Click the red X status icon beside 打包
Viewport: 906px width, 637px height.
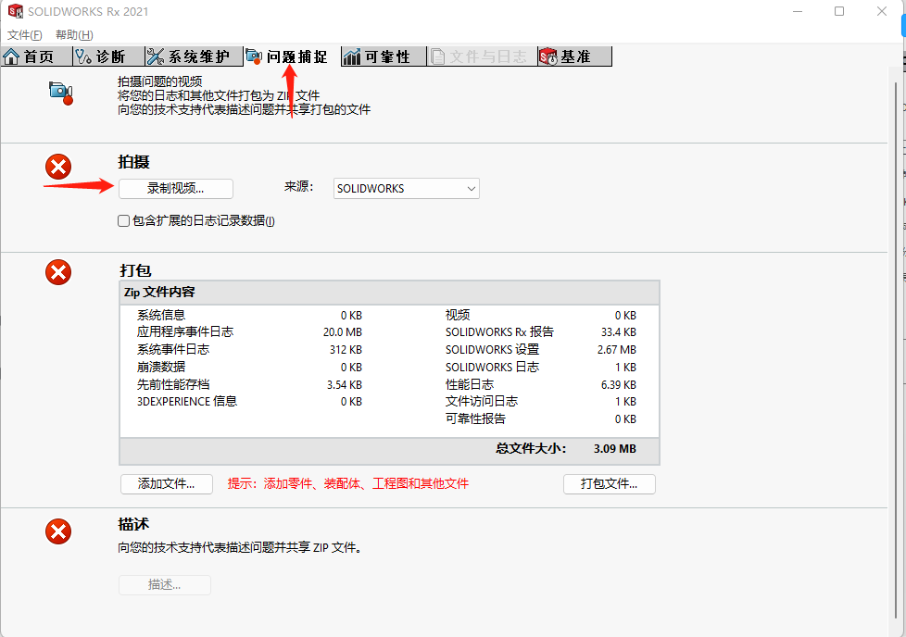[x=58, y=272]
